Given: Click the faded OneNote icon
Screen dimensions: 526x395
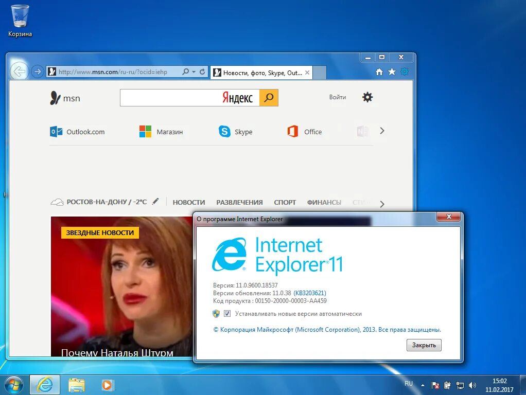Looking at the screenshot, I should (362, 131).
